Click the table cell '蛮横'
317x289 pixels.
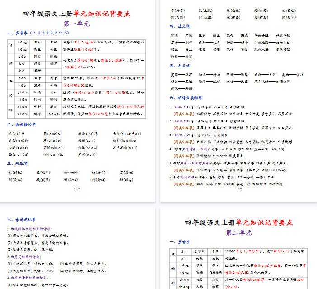click(x=199, y=272)
